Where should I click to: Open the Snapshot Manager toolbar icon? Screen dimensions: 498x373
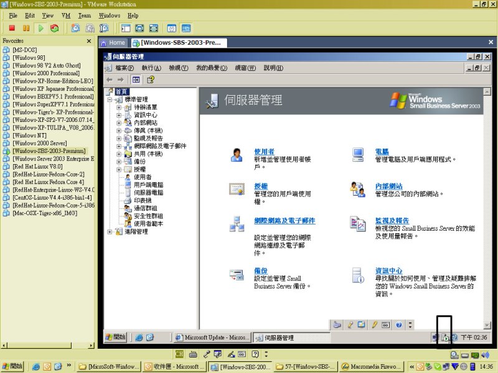104,28
